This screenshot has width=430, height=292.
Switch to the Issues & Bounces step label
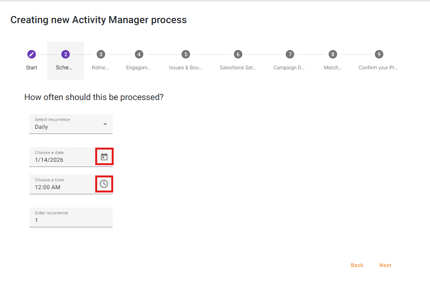pos(186,68)
